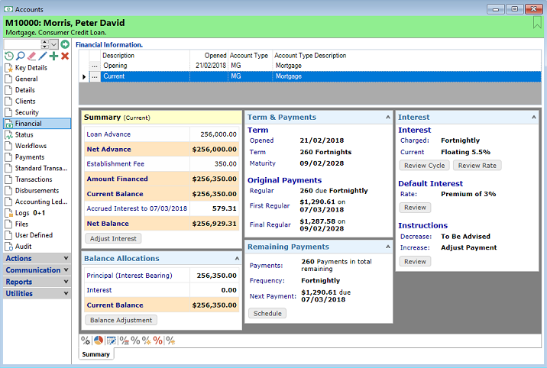
Task: Open the General page in sidebar
Action: (x=27, y=79)
